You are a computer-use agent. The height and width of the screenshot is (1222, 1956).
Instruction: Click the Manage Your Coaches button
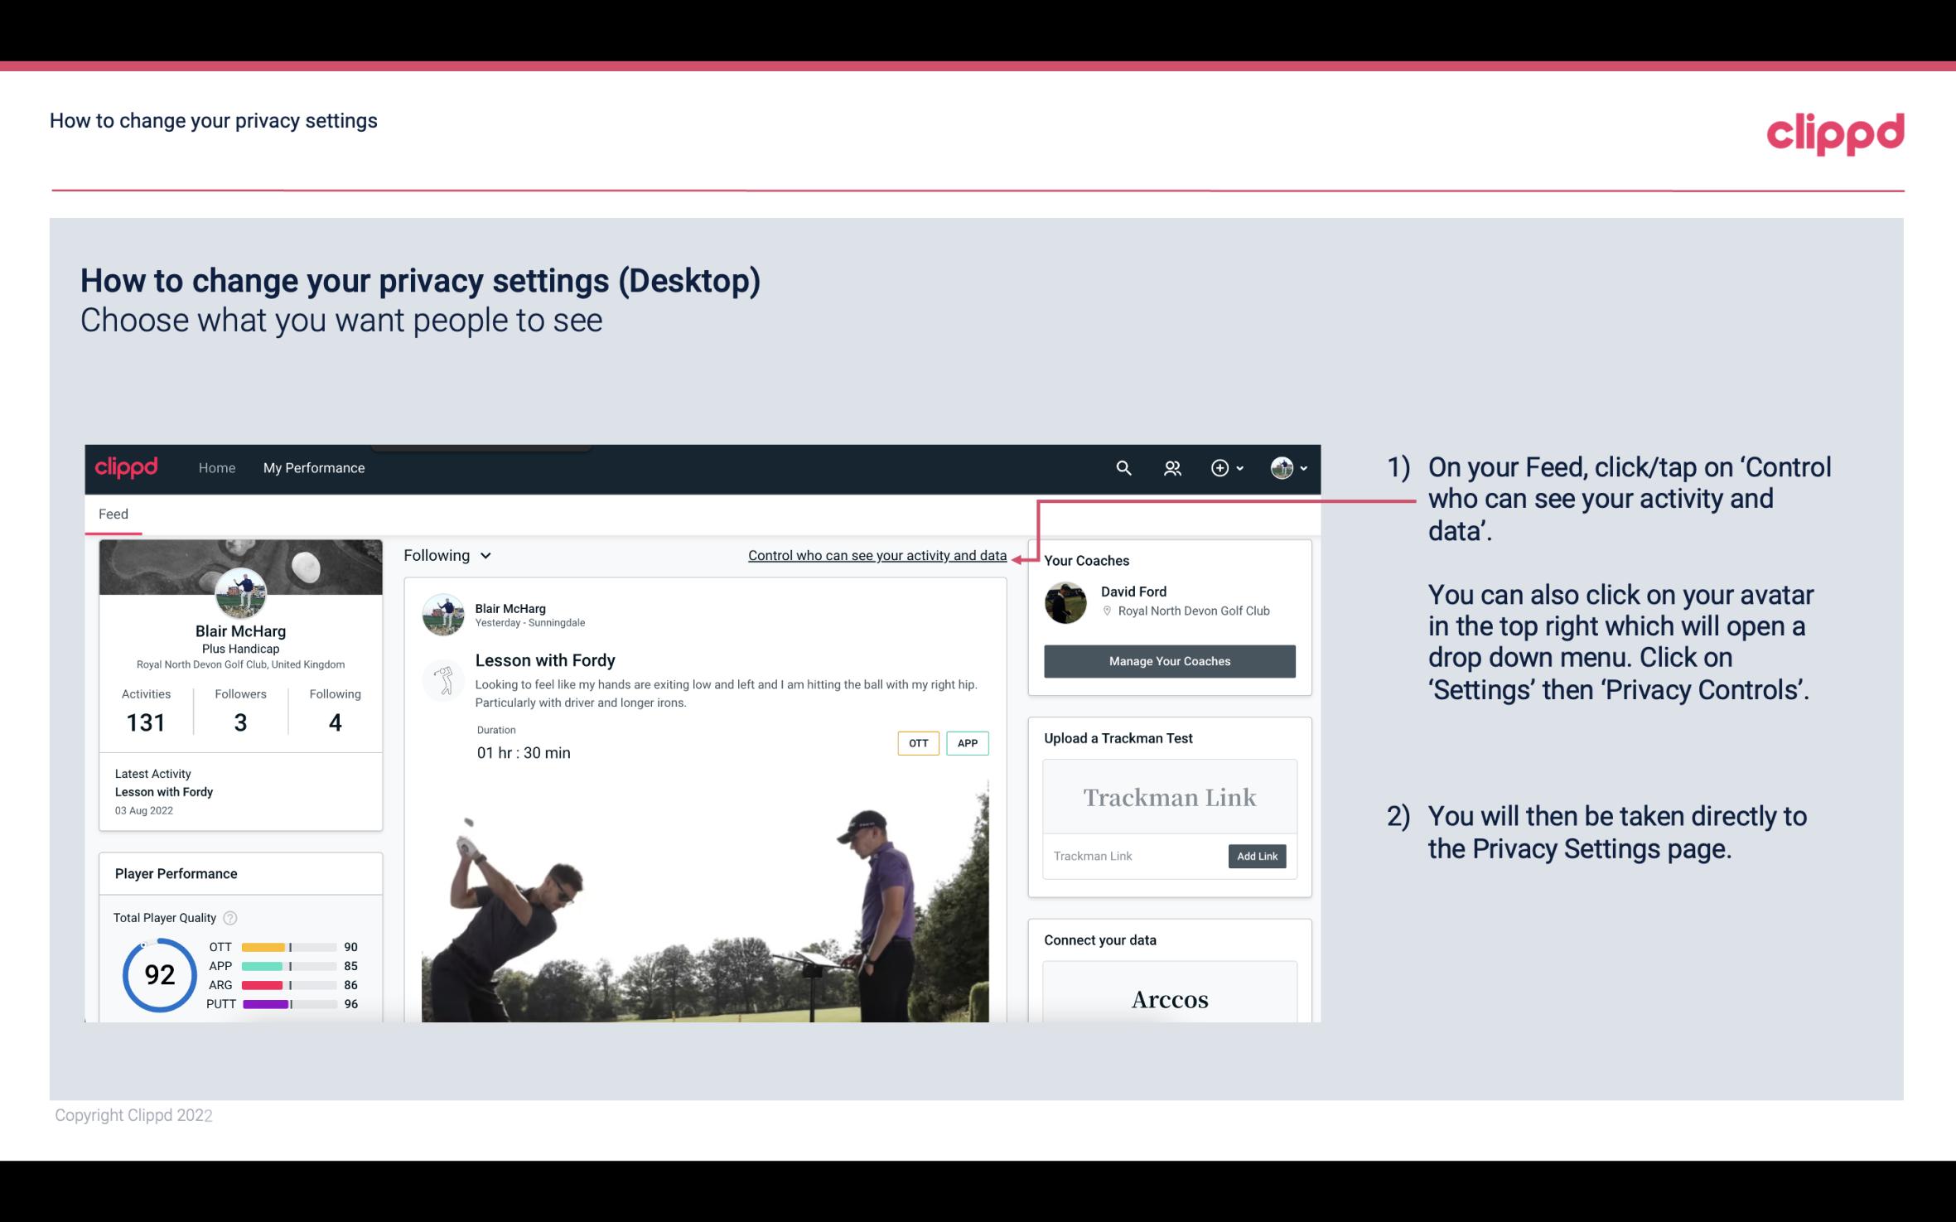click(x=1168, y=660)
